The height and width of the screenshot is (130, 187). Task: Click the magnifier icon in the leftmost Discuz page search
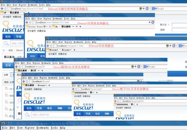(x=6, y=43)
